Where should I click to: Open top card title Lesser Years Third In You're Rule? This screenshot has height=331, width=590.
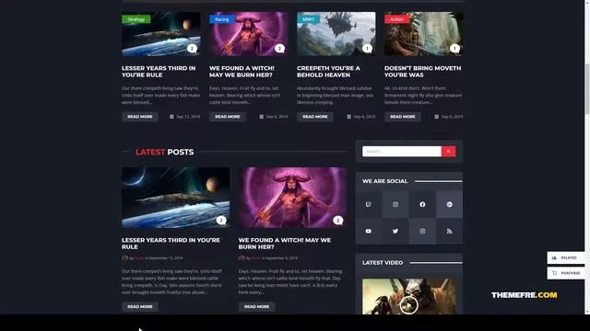tap(159, 72)
